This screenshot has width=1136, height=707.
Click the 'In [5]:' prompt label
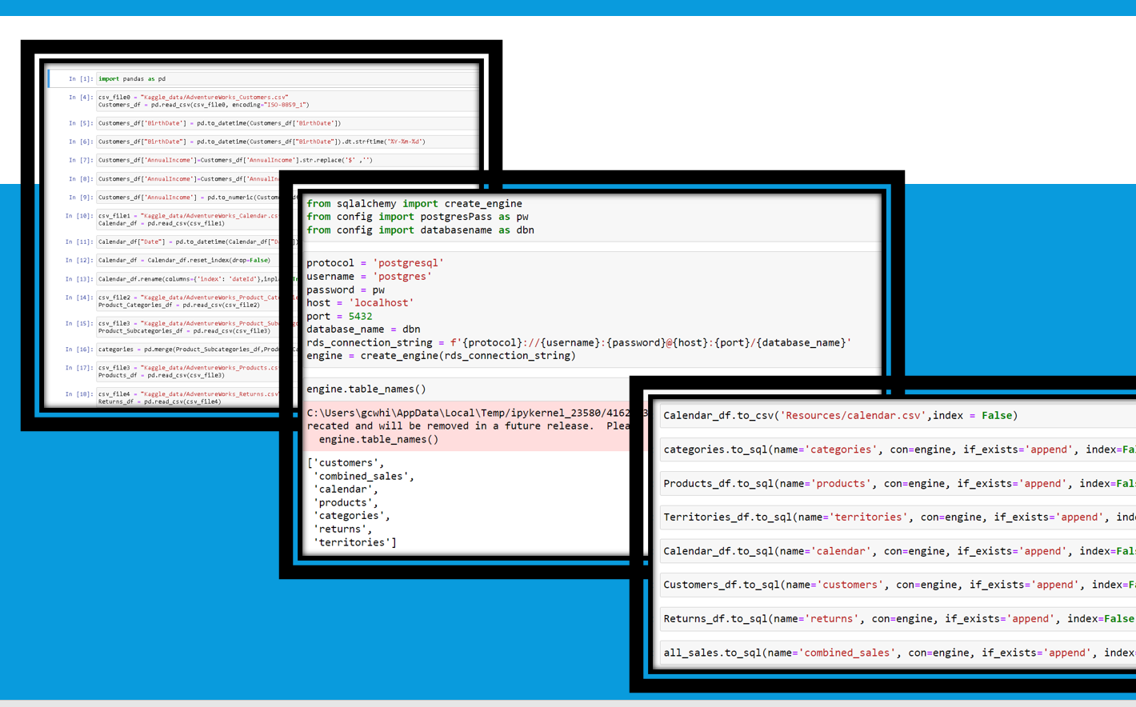pos(81,123)
